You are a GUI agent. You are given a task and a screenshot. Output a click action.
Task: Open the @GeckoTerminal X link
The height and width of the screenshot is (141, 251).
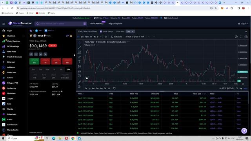click(x=171, y=18)
